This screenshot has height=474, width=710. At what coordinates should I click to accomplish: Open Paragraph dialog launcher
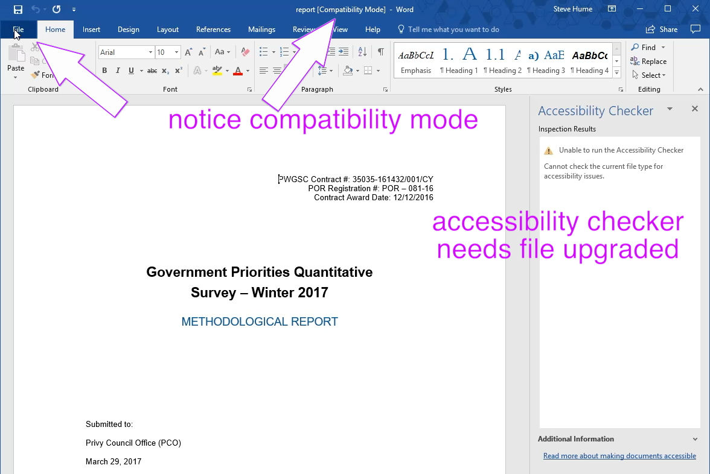pyautogui.click(x=385, y=89)
